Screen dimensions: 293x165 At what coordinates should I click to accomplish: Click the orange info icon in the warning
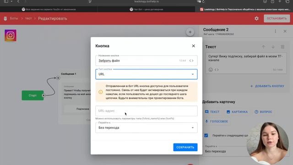click(x=101, y=92)
